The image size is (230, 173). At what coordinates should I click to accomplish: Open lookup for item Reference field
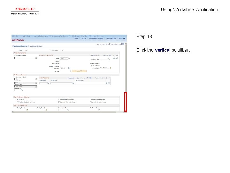[x=73, y=83]
